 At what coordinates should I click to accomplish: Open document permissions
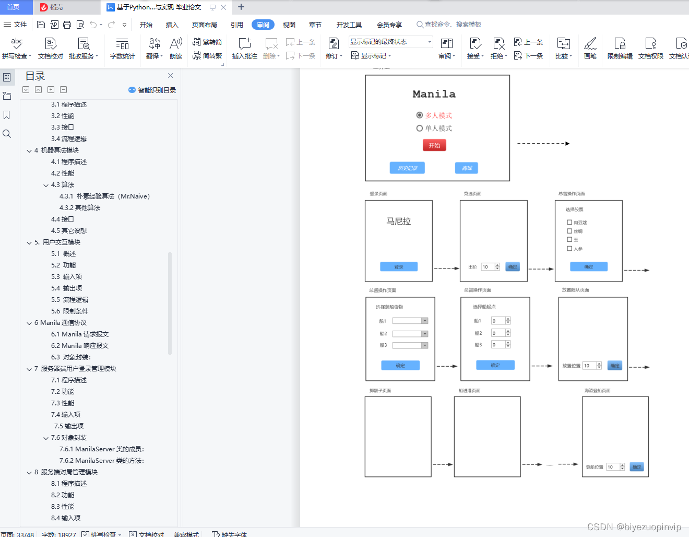[x=651, y=48]
